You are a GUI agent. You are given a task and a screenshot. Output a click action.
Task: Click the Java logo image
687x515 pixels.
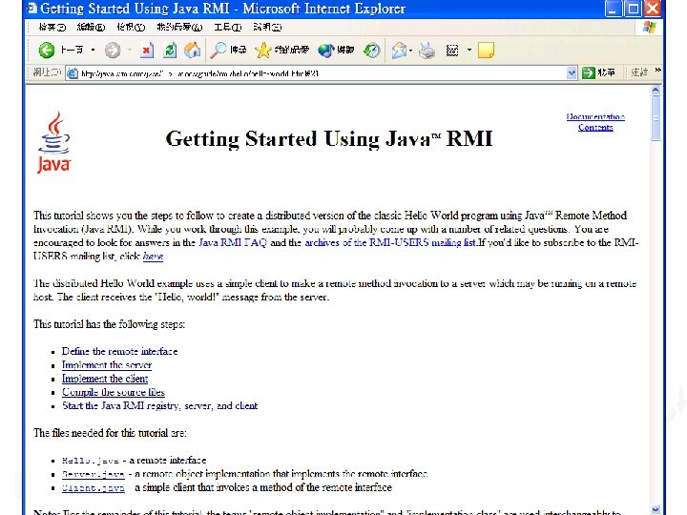(53, 142)
